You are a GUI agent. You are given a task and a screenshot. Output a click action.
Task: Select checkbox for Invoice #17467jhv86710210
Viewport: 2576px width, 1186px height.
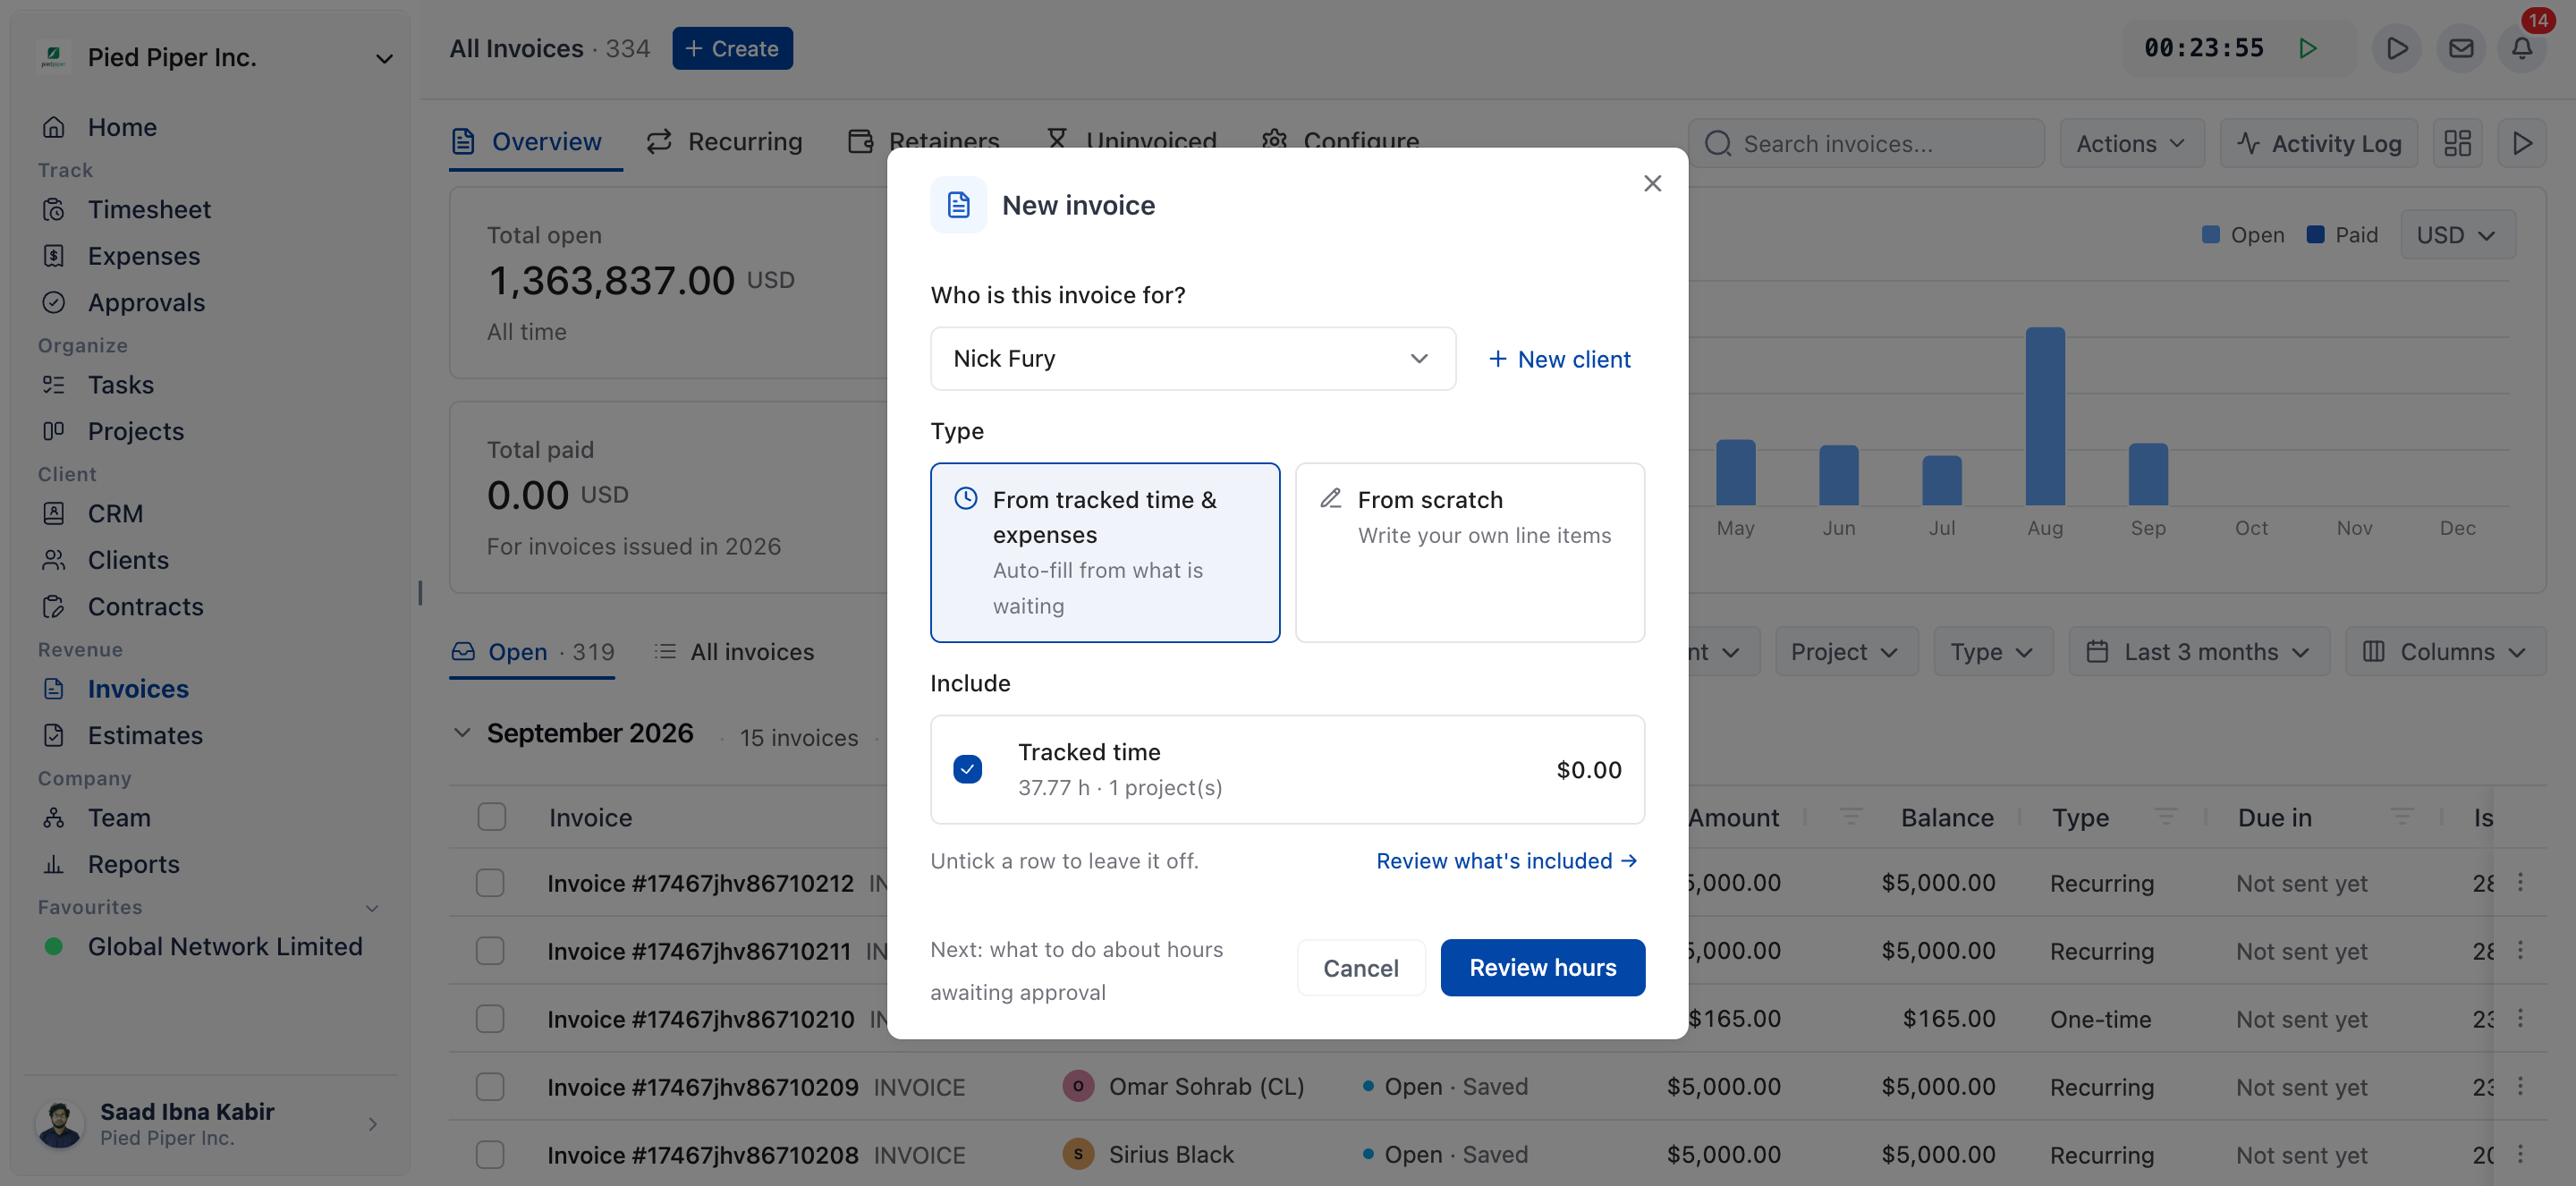coord(490,1019)
